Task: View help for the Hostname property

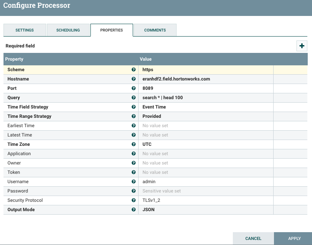Action: pyautogui.click(x=133, y=79)
